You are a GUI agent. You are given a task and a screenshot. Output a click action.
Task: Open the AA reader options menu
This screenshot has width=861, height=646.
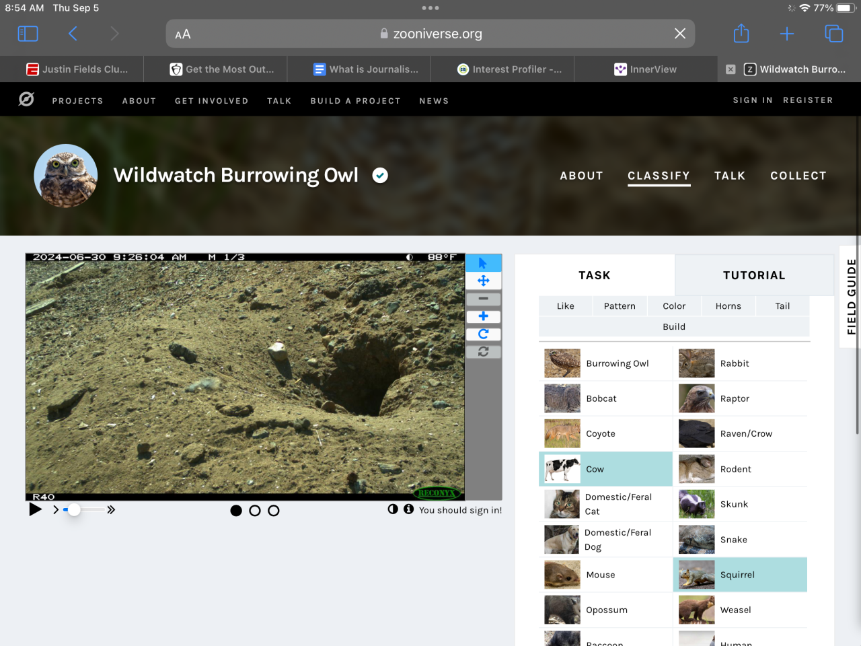(x=183, y=34)
